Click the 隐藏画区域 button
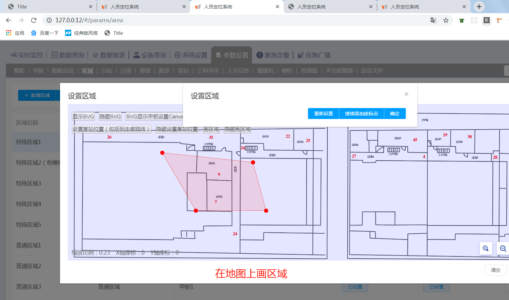Viewport: 509px width, 300px height. (237, 129)
